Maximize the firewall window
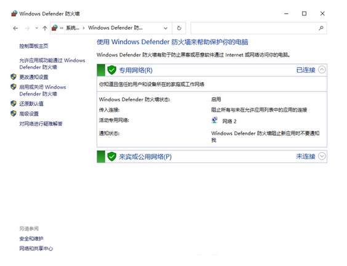The width and height of the screenshot is (347, 266). click(305, 14)
